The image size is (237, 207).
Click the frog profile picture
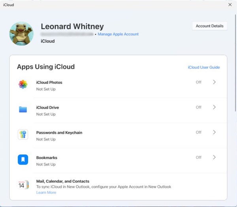pyautogui.click(x=21, y=34)
